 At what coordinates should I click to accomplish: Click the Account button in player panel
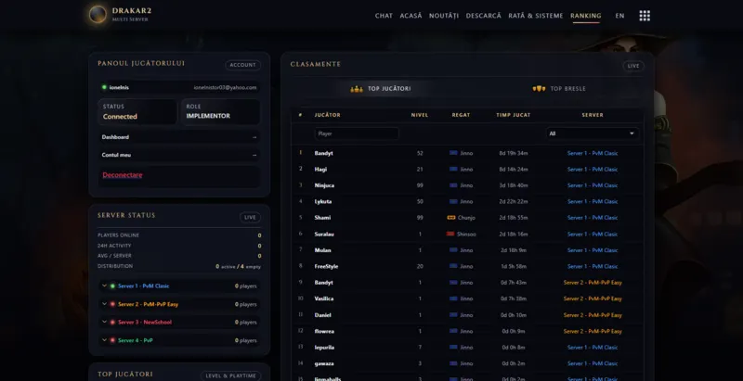pos(242,65)
